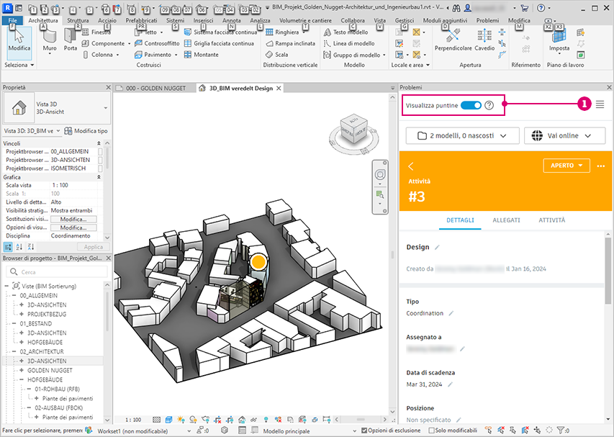Activate the Montante mullion tool
This screenshot has width=614, height=437.
202,55
